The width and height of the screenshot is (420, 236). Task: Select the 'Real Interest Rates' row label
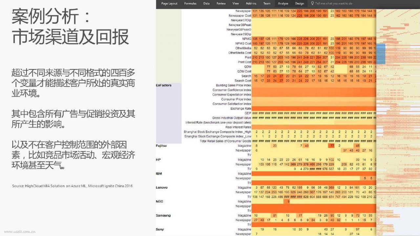(x=238, y=127)
